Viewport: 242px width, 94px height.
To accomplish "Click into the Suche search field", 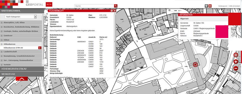I will tap(94, 6).
